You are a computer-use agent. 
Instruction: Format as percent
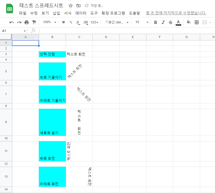pyautogui.click(x=71, y=22)
